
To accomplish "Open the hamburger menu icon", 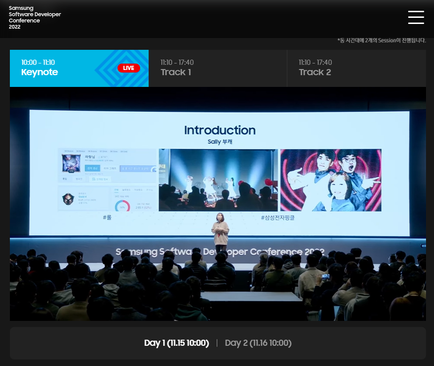I will pyautogui.click(x=416, y=17).
